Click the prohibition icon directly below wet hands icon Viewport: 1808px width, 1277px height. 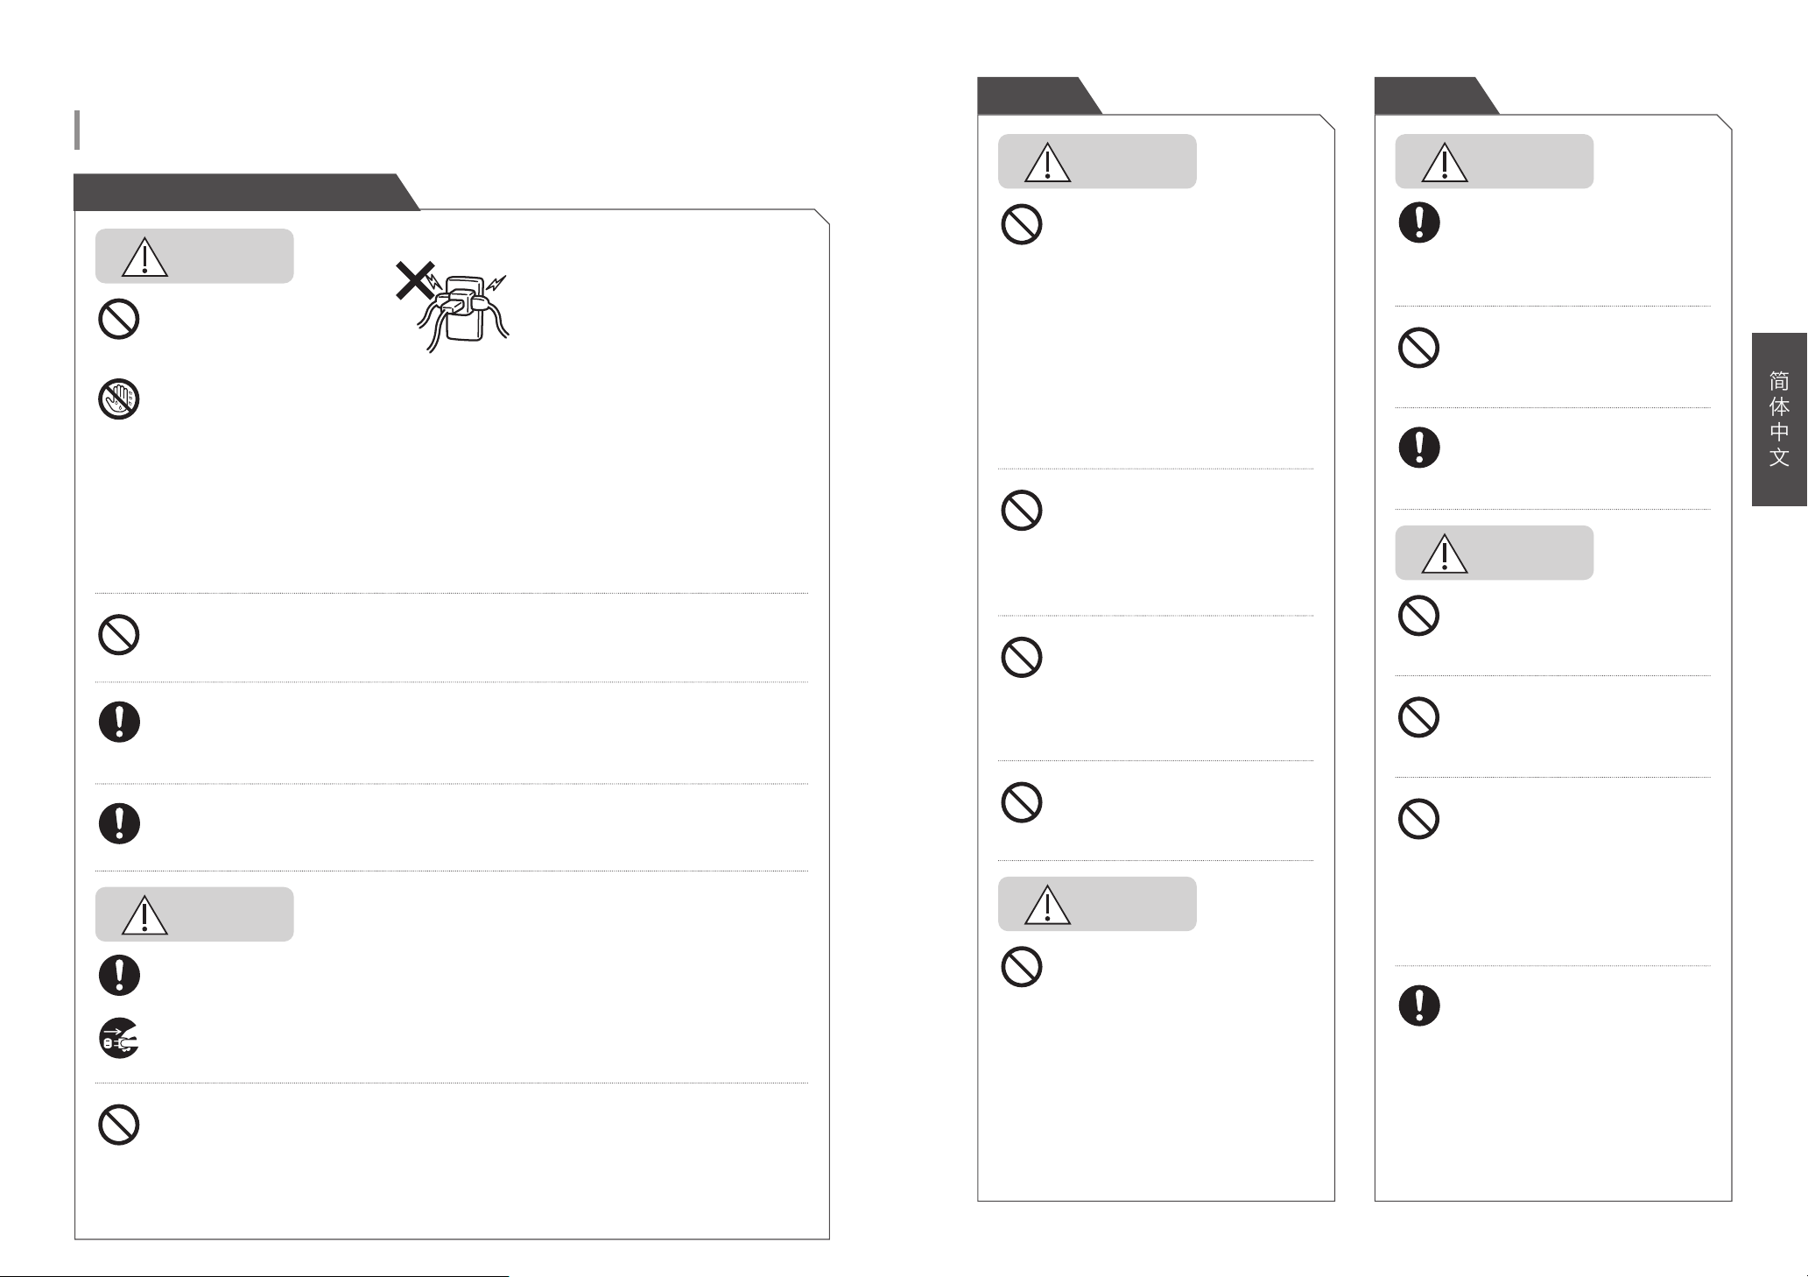(119, 634)
